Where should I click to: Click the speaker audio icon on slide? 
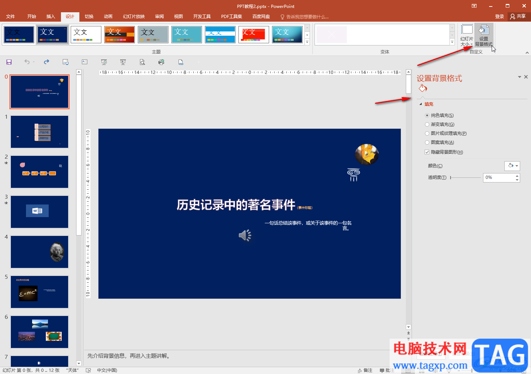(x=245, y=236)
